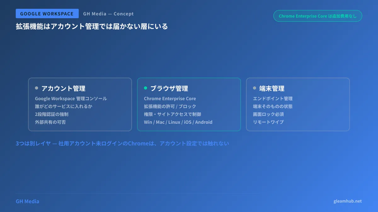The image size is (378, 212).
Task: Select the line 端末そのものの状態
Action: tap(273, 106)
